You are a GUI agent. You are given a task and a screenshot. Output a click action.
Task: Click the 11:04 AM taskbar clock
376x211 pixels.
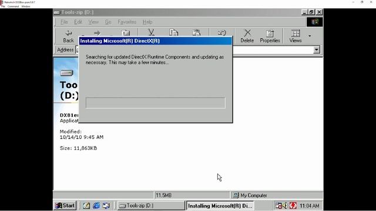pos(310,206)
